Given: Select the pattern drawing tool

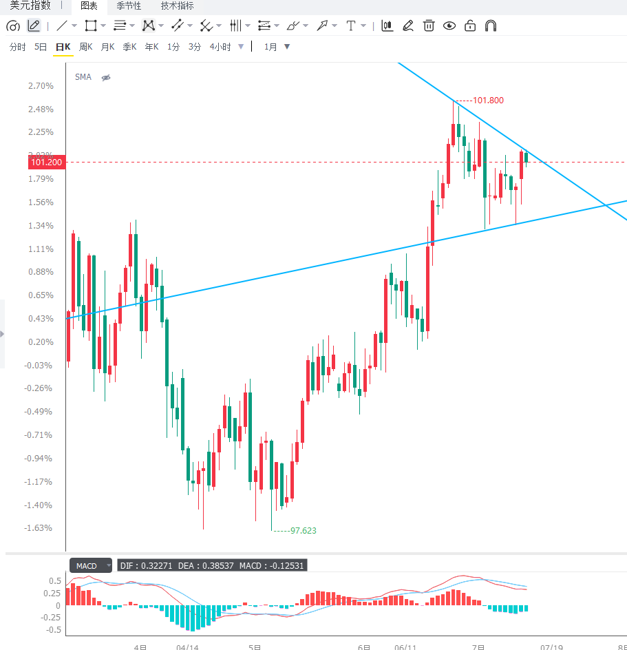Looking at the screenshot, I should coord(149,25).
